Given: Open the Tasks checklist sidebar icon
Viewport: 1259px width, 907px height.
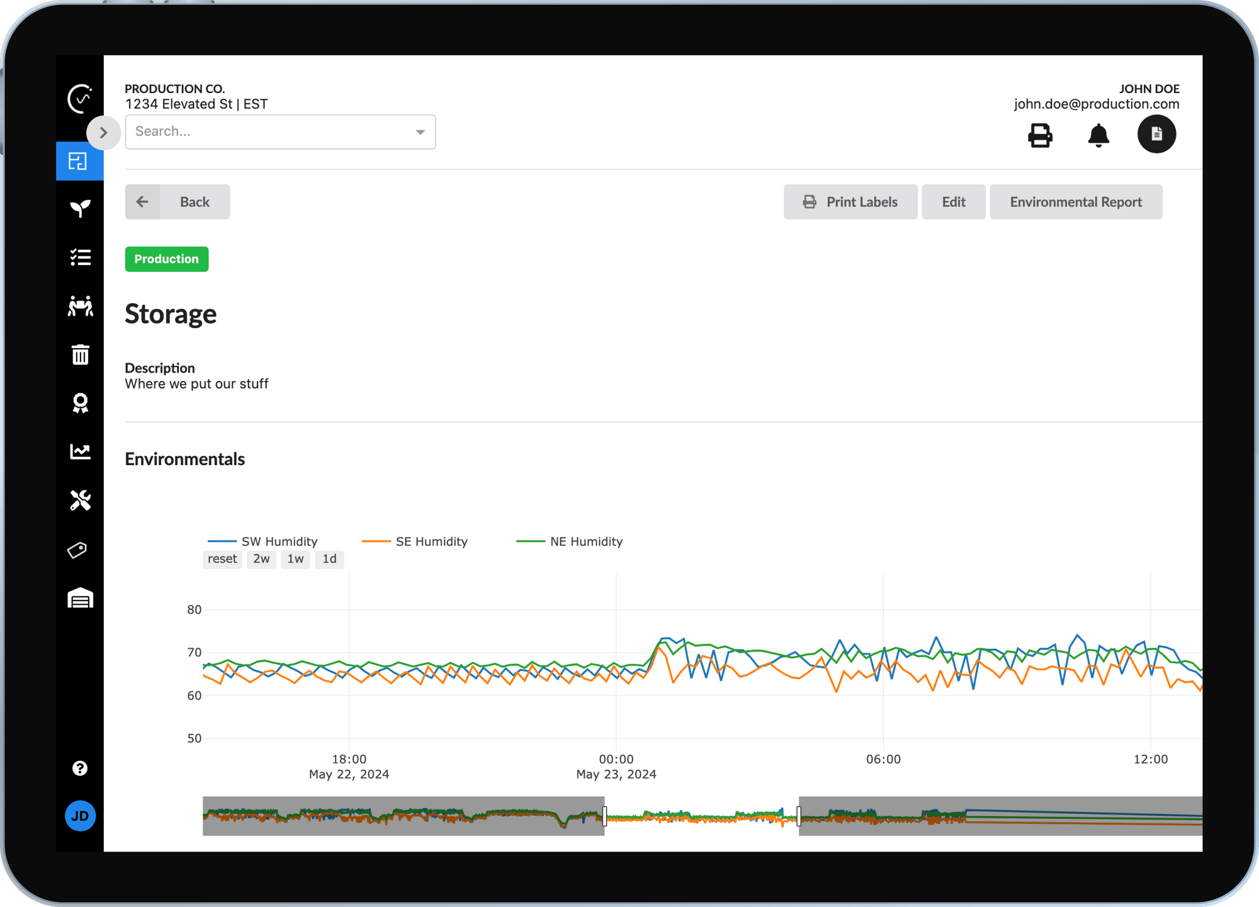Looking at the screenshot, I should pyautogui.click(x=79, y=257).
